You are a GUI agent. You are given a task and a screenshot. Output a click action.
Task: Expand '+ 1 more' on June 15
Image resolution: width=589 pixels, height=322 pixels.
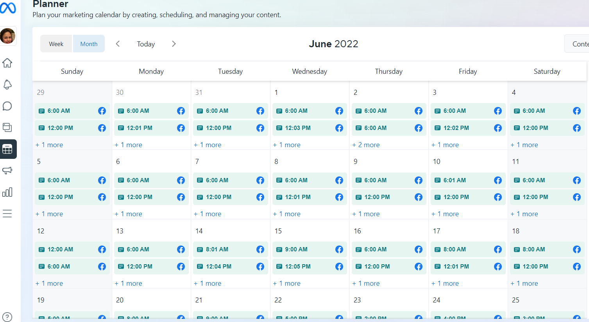[x=287, y=283]
